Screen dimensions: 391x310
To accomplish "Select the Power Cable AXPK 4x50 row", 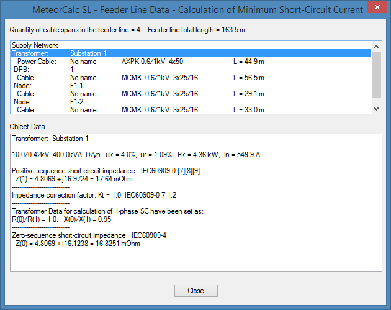I will point(191,62).
